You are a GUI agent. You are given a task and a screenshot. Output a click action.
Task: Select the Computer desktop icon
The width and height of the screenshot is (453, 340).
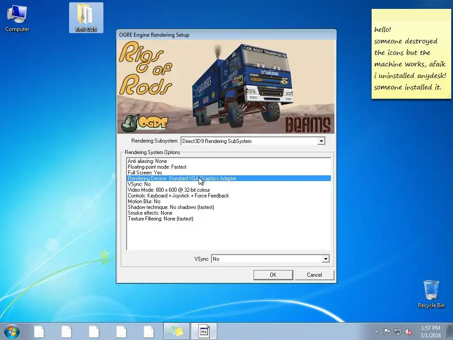click(17, 18)
